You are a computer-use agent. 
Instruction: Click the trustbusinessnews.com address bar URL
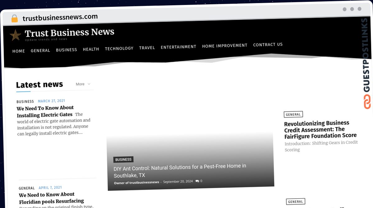(60, 17)
